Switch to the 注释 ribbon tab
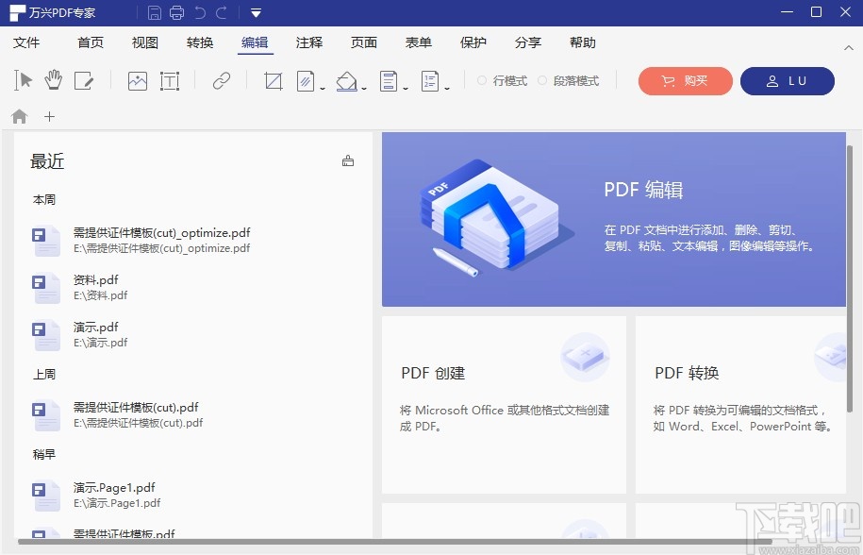Viewport: 863px width, 555px height. pyautogui.click(x=308, y=42)
